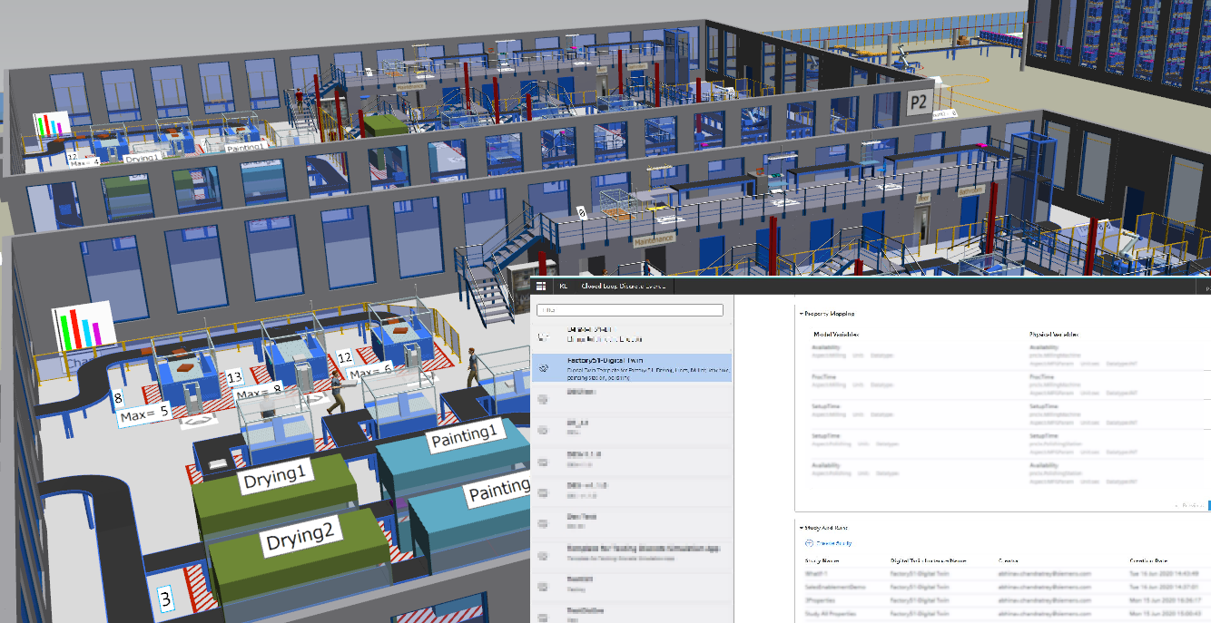1211x623 pixels.
Task: Click the icon of the list item above Factory51-Digital Twin
Action: (x=544, y=337)
